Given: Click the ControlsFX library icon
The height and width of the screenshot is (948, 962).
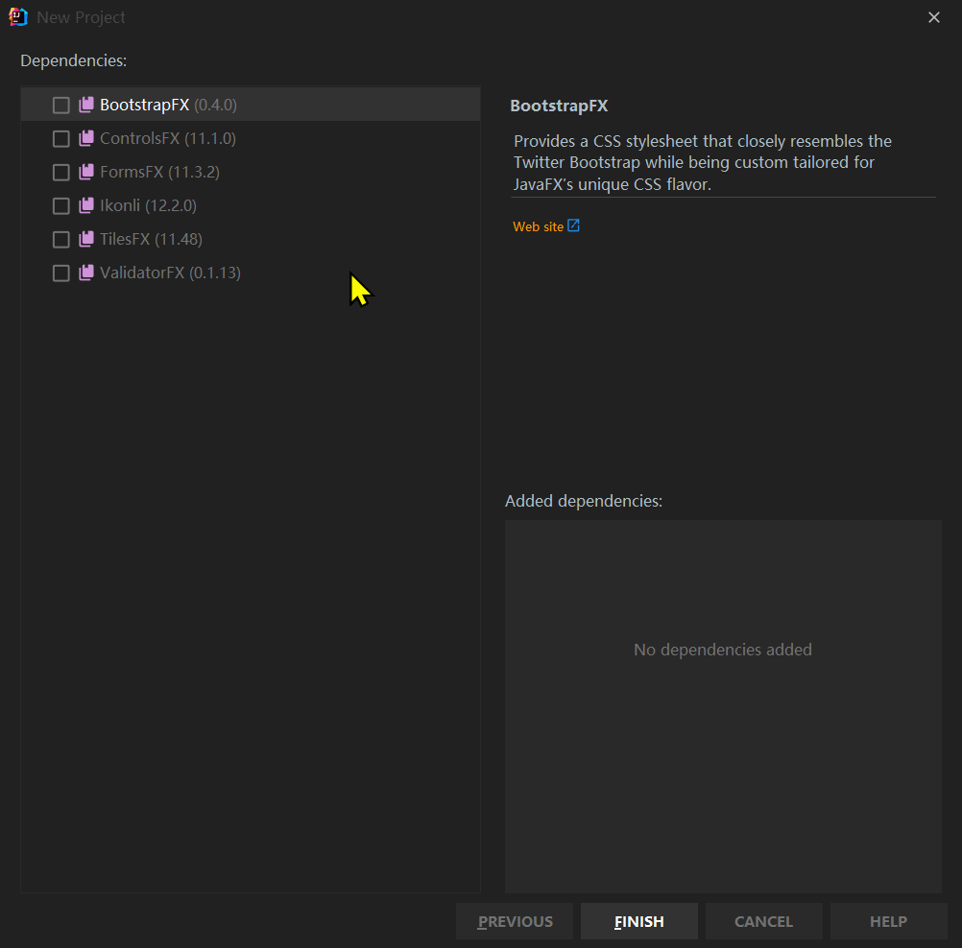Looking at the screenshot, I should (86, 138).
